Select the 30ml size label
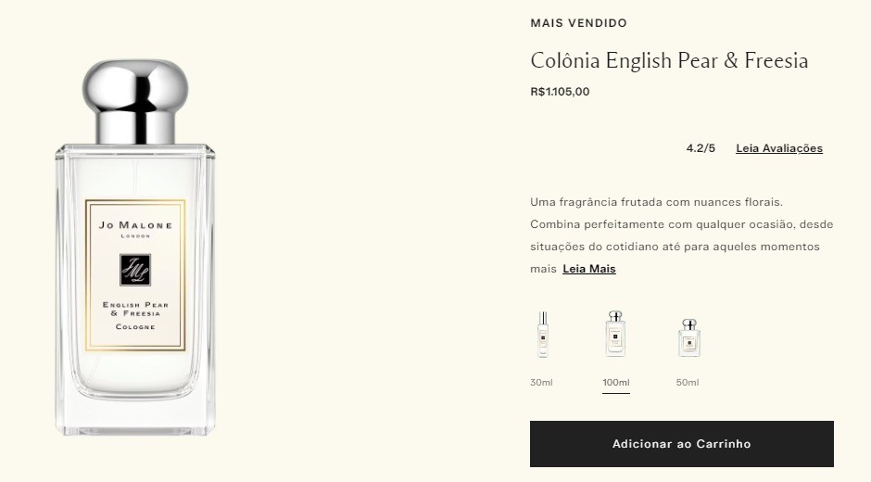 pos(541,383)
